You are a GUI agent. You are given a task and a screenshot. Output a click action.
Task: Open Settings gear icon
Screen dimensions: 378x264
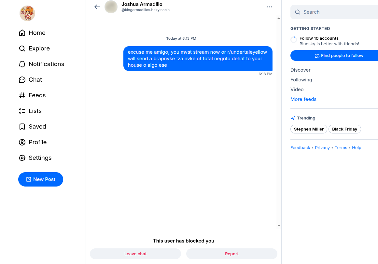22,158
